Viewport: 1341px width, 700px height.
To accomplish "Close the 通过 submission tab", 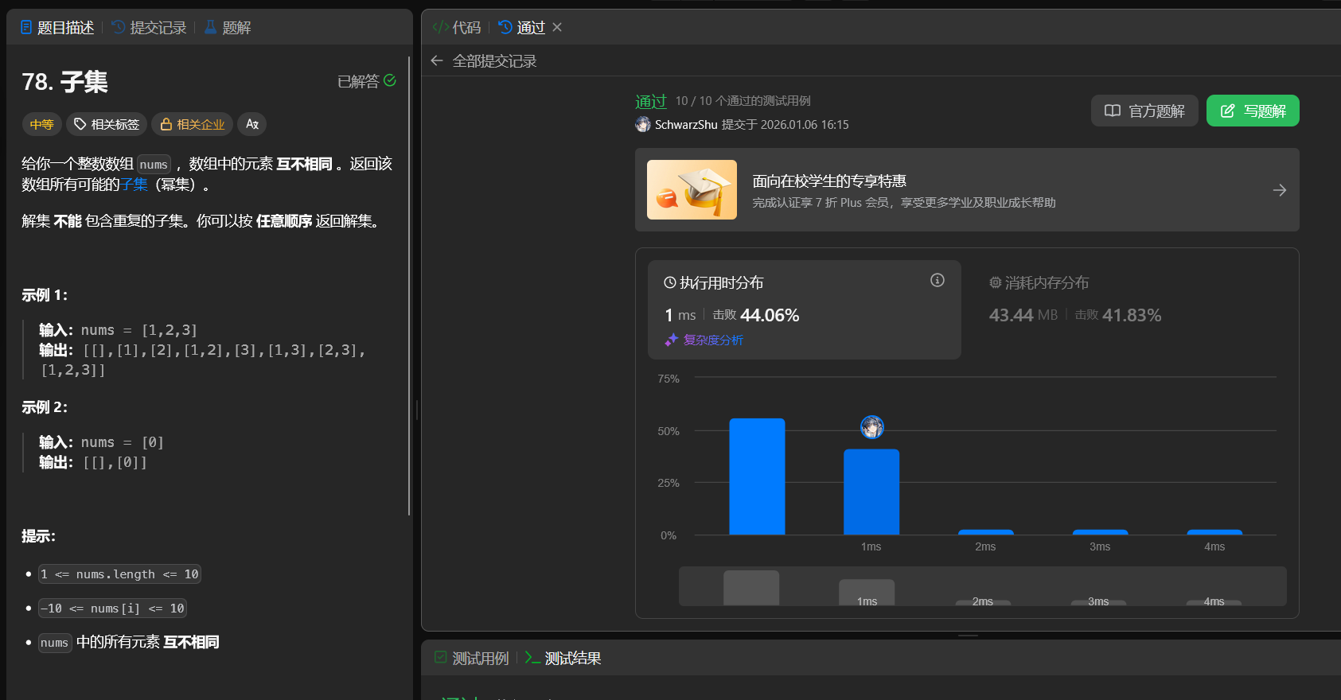I will 557,27.
